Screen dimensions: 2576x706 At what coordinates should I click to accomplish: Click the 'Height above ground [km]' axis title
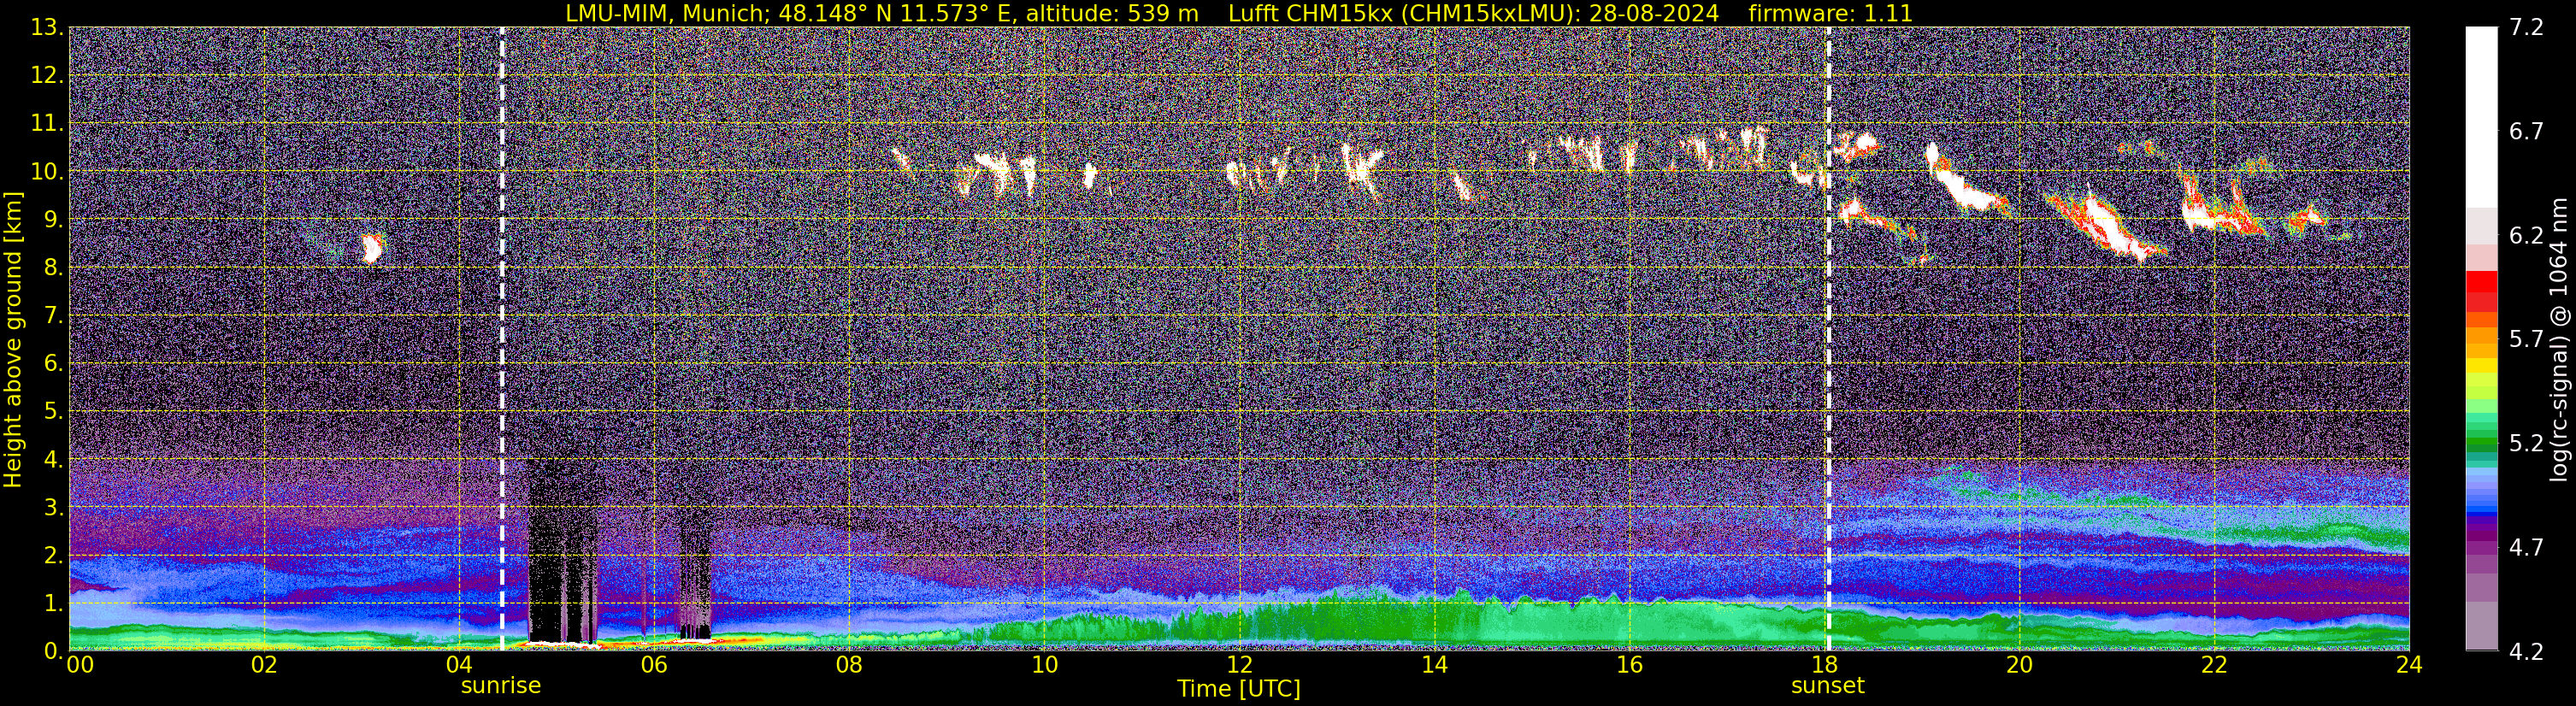[13, 339]
